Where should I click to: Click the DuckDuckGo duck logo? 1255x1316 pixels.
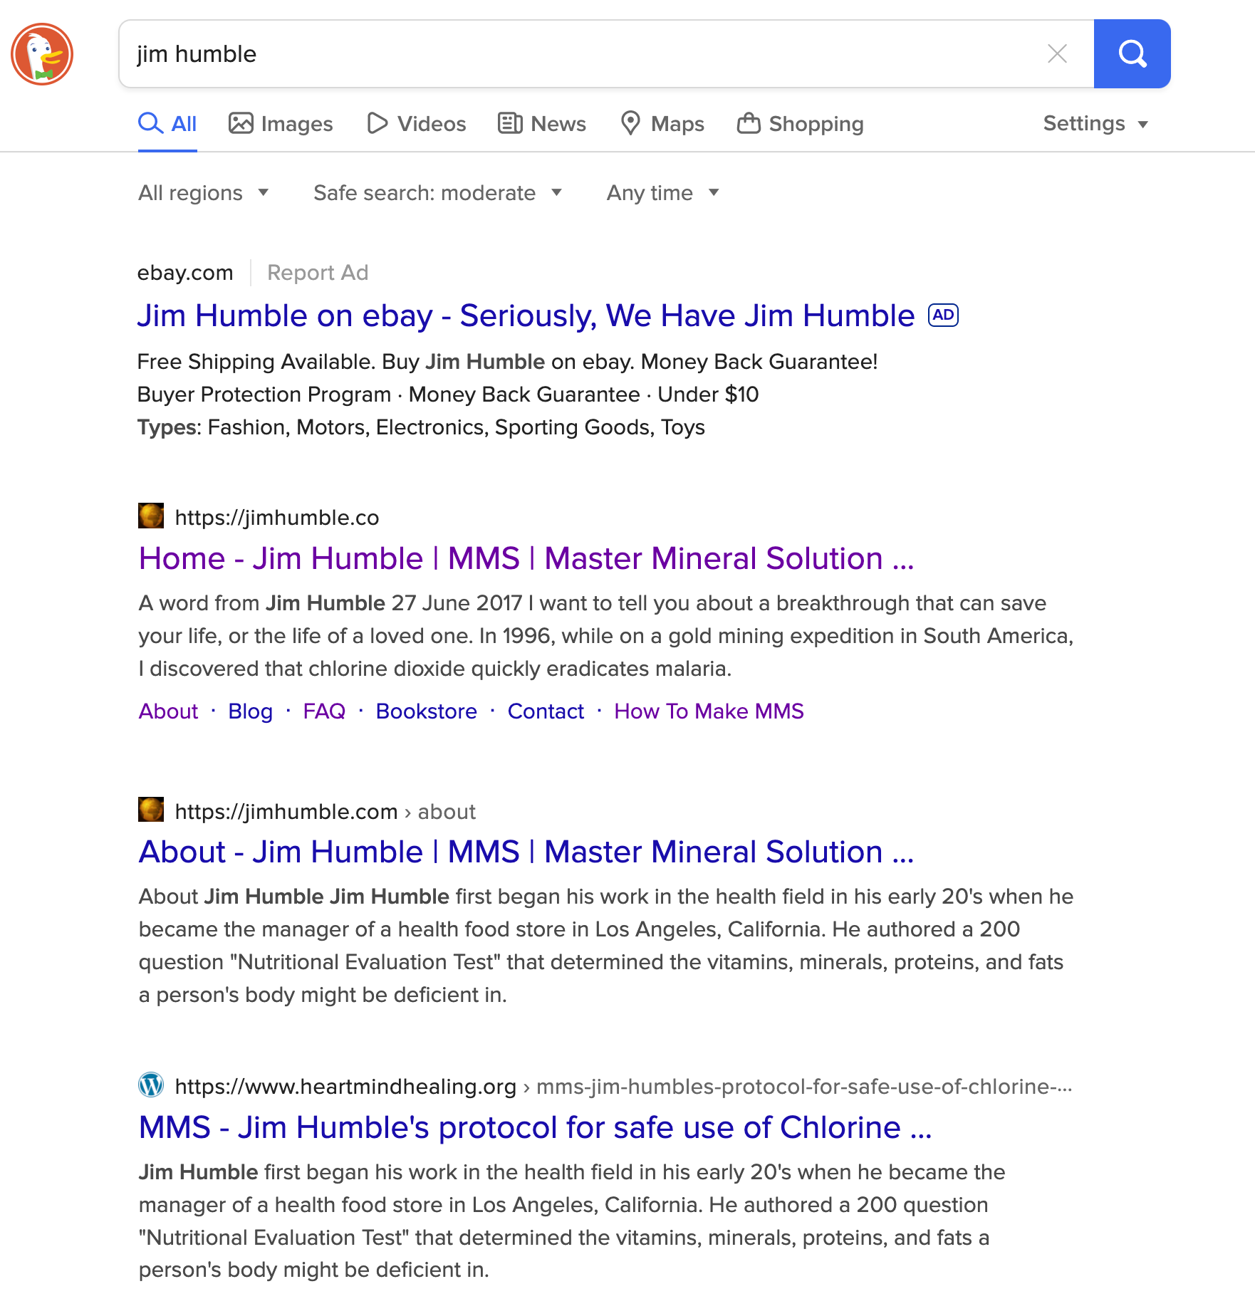point(42,54)
